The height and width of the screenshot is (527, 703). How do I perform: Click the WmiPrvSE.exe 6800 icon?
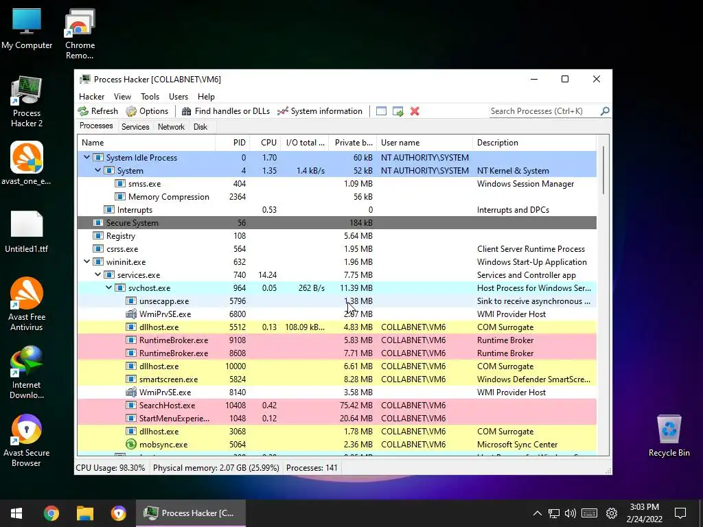coord(131,314)
